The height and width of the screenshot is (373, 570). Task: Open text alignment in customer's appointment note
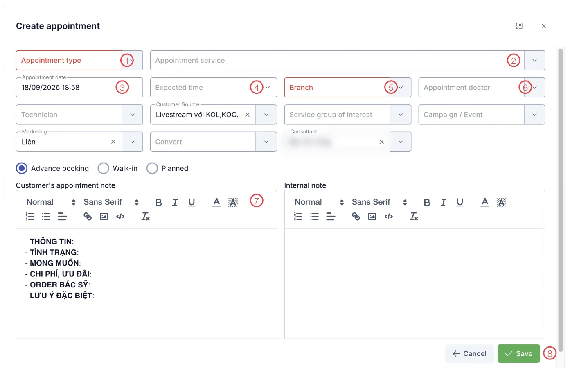[x=62, y=217]
